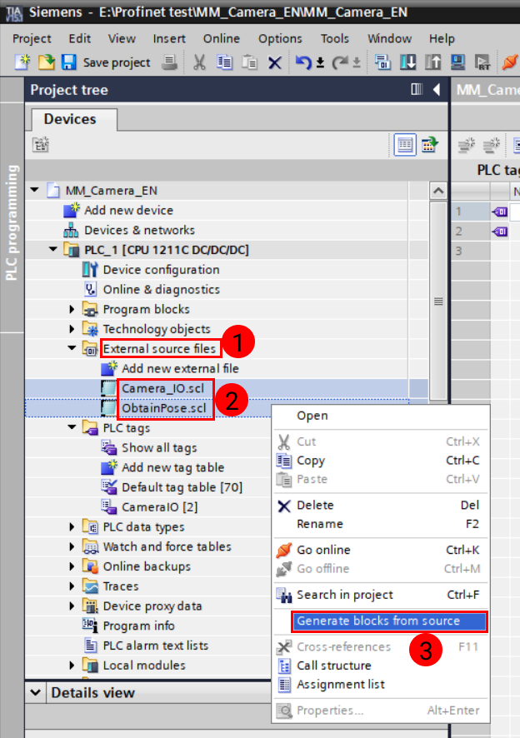
Task: Click the Open project folder icon
Action: (46, 62)
